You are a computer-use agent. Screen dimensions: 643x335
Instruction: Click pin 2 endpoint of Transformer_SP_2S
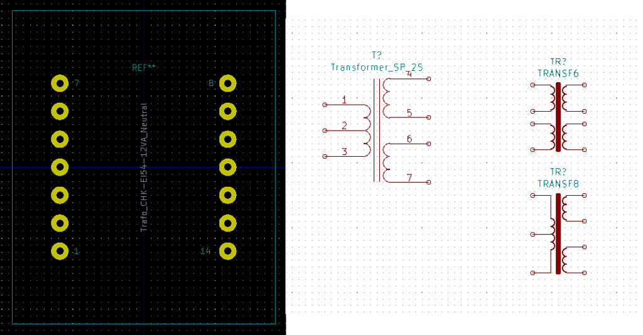pyautogui.click(x=324, y=130)
